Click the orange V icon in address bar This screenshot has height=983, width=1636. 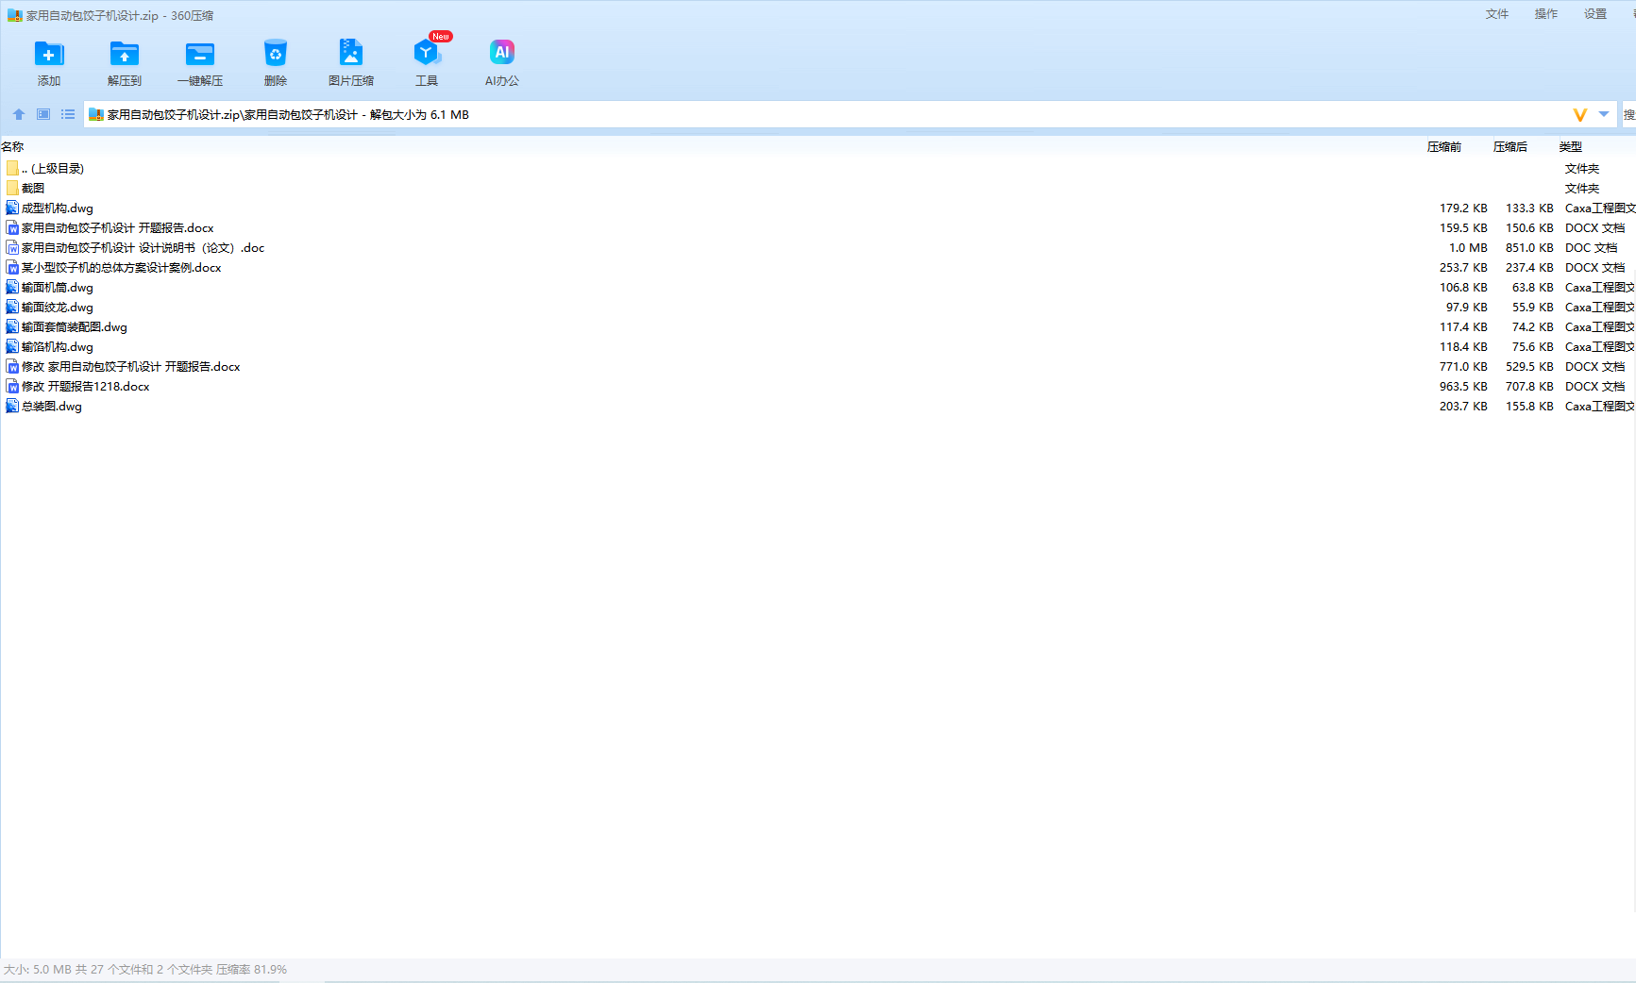tap(1580, 115)
